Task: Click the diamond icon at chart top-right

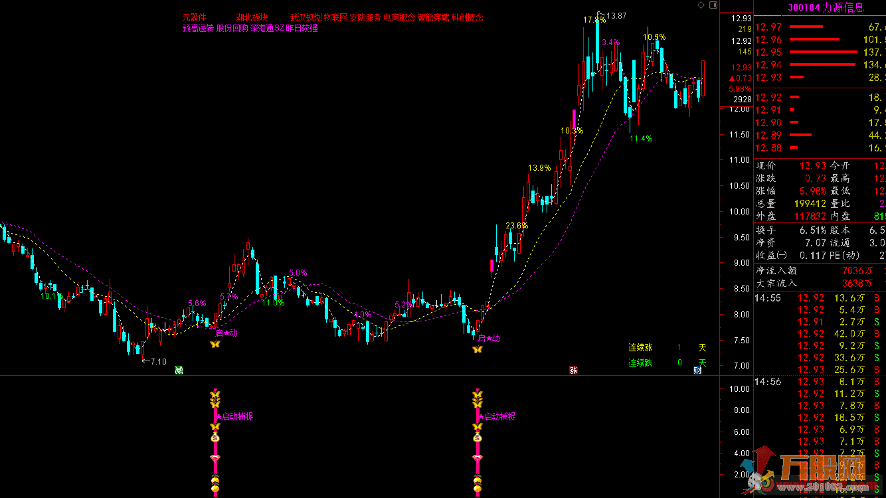Action: click(x=701, y=5)
